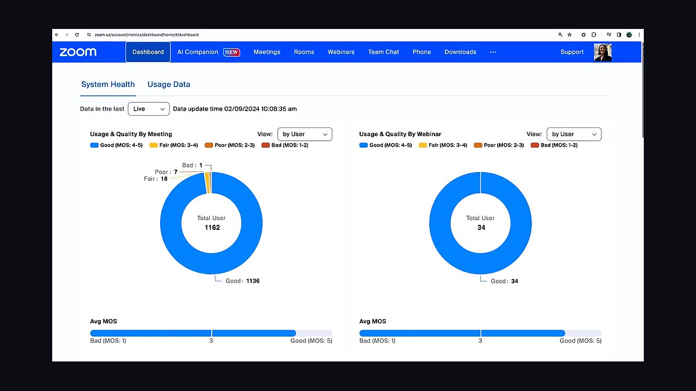Go back using the browser back arrow
This screenshot has width=696, height=391.
click(x=57, y=35)
